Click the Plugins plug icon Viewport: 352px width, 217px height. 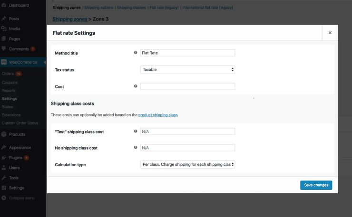point(4,158)
